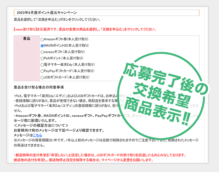Screen dimensions: 219x172
Task: Choose the PeXポイント radio option
Action: [x=42, y=58]
